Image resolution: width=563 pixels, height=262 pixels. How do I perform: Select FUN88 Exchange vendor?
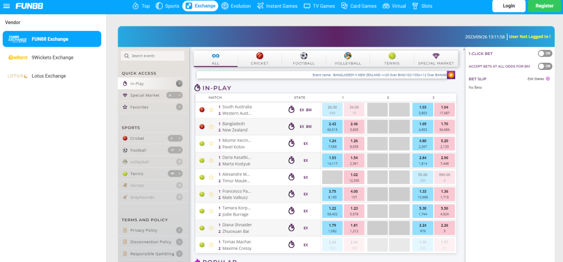(x=52, y=39)
